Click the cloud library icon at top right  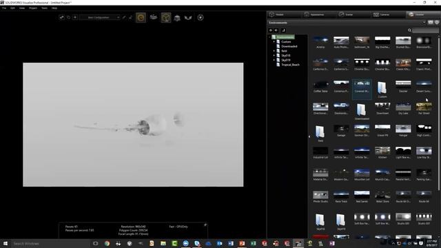pos(437,22)
